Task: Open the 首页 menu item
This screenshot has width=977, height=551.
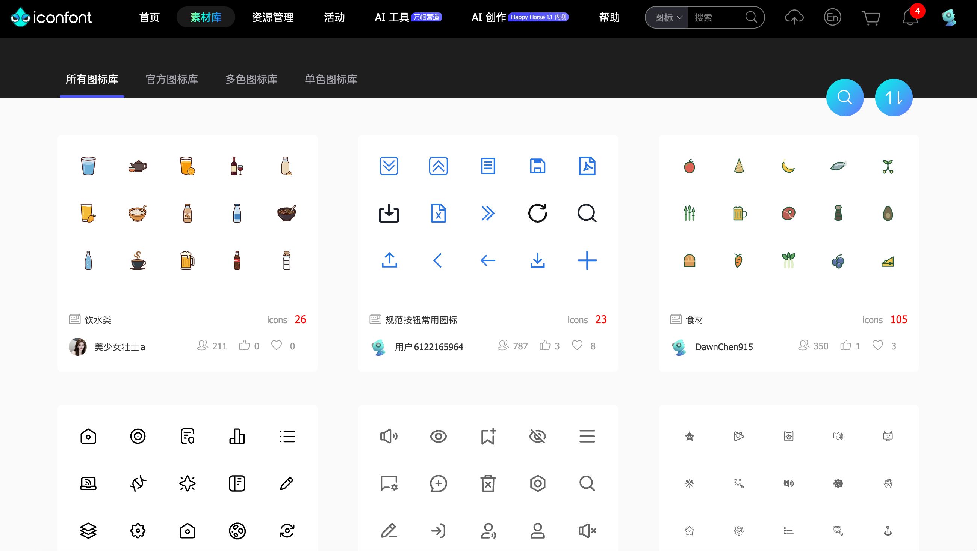Action: 150,17
